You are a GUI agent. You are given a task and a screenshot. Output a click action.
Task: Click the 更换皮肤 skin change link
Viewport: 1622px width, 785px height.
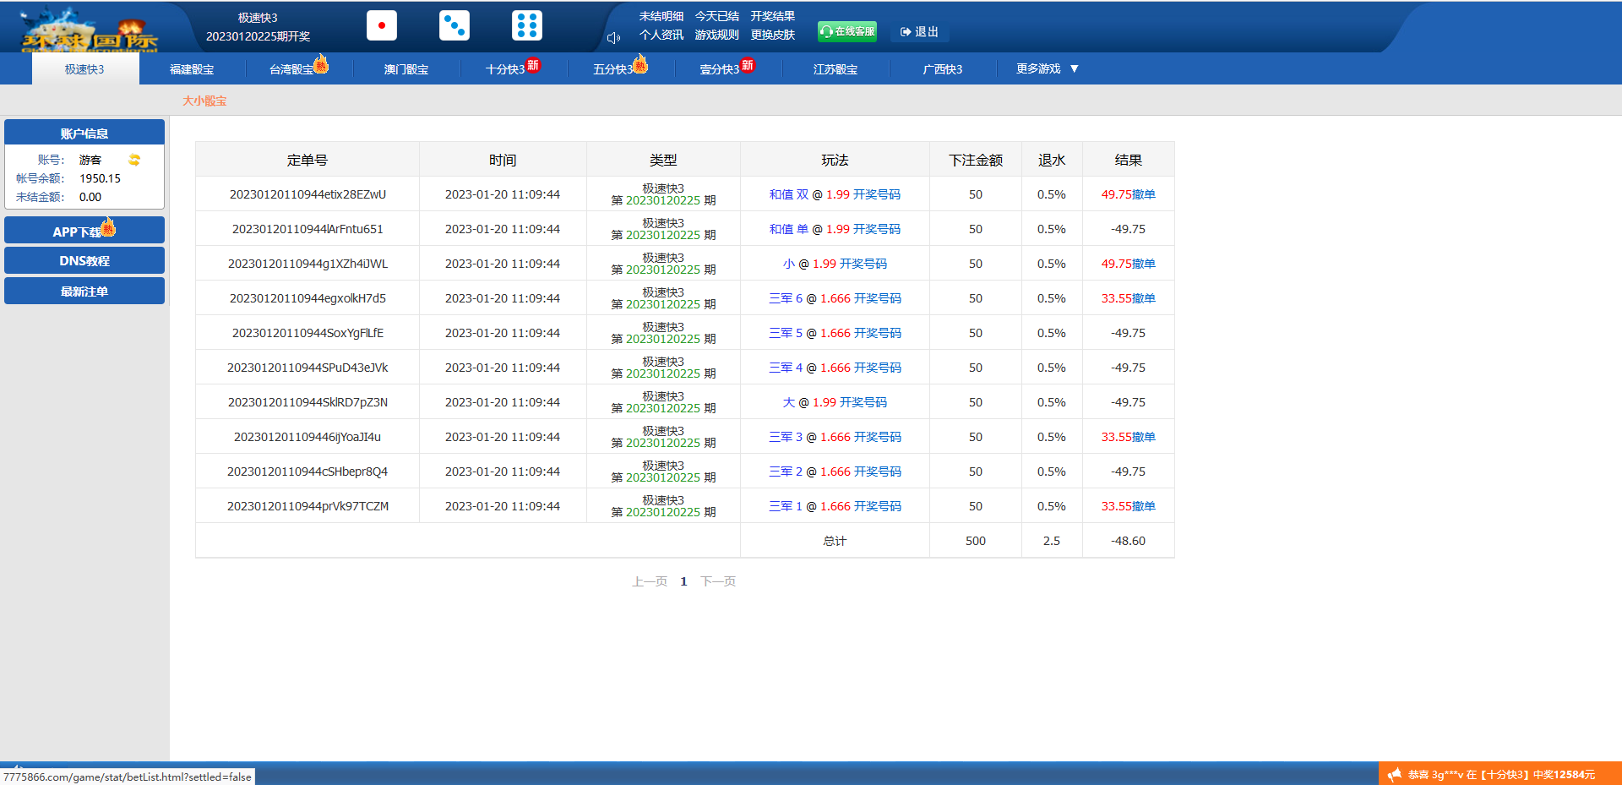(x=772, y=35)
